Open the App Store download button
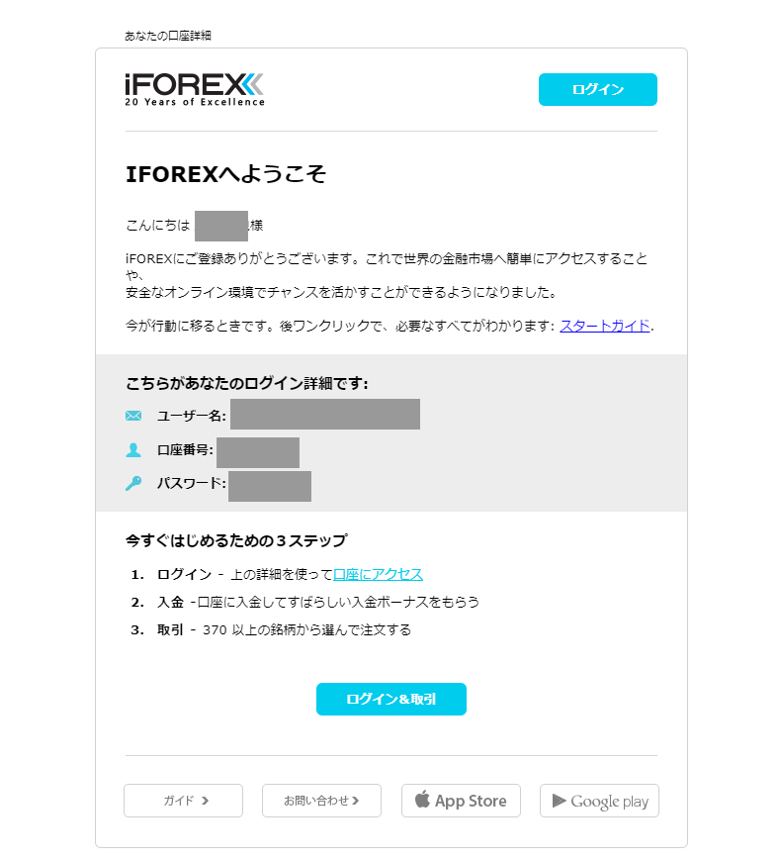This screenshot has width=779, height=860. coord(461,801)
